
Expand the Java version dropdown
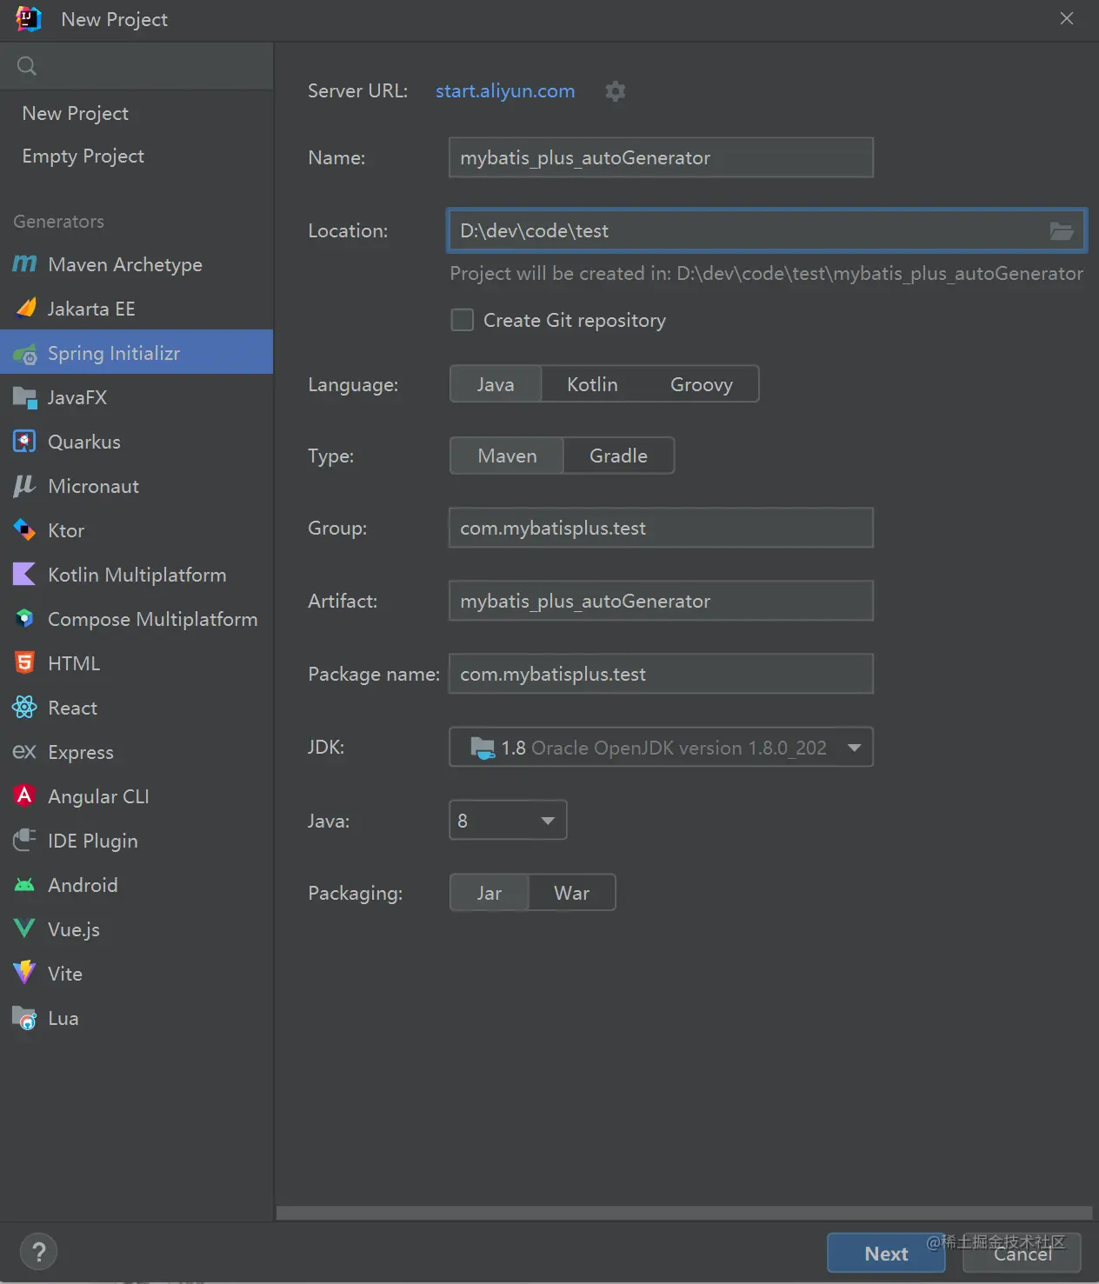548,821
